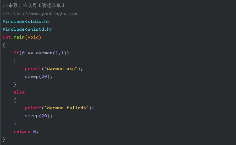Click the #include<unistd.h> line
Viewport: 236px width, 145px height.
pos(27,29)
